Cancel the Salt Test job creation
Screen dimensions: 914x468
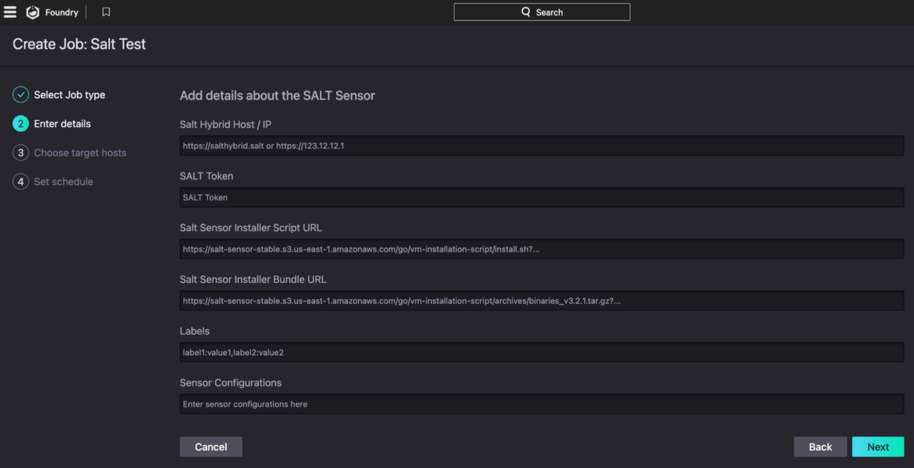(211, 447)
